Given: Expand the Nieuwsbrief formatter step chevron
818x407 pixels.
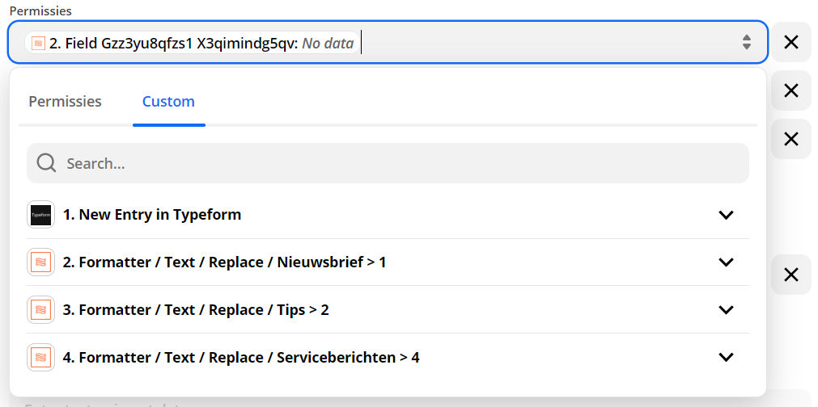Looking at the screenshot, I should tap(726, 262).
